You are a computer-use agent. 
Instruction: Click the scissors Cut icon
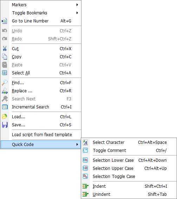coord(5,48)
